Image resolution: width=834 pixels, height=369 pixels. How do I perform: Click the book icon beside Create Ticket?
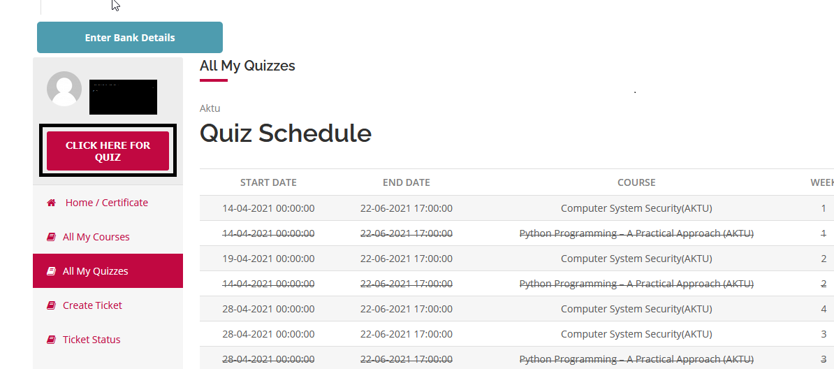point(51,305)
